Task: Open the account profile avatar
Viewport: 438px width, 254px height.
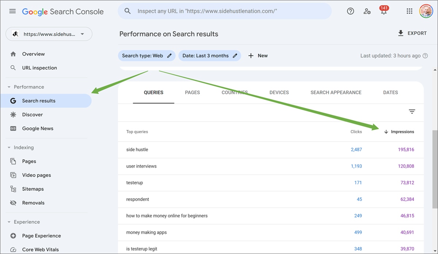Action: [426, 11]
